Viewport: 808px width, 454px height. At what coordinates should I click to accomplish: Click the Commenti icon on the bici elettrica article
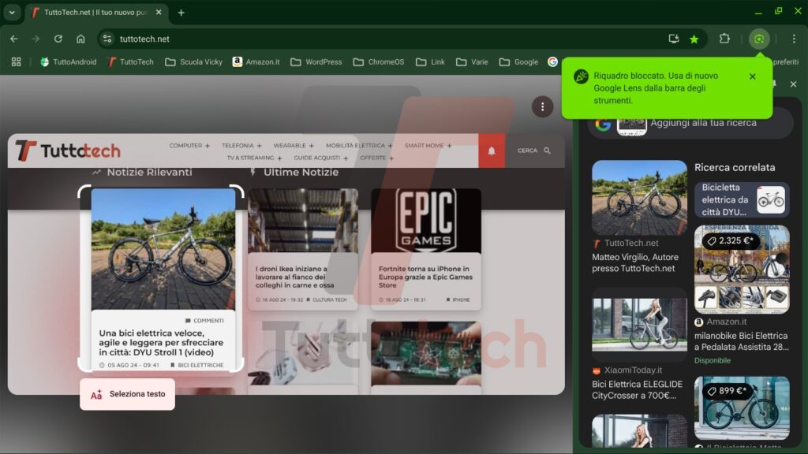(x=187, y=320)
